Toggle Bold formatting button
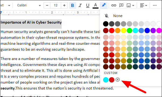Image resolution: width=162 pixels, height=97 pixels. 73,5
